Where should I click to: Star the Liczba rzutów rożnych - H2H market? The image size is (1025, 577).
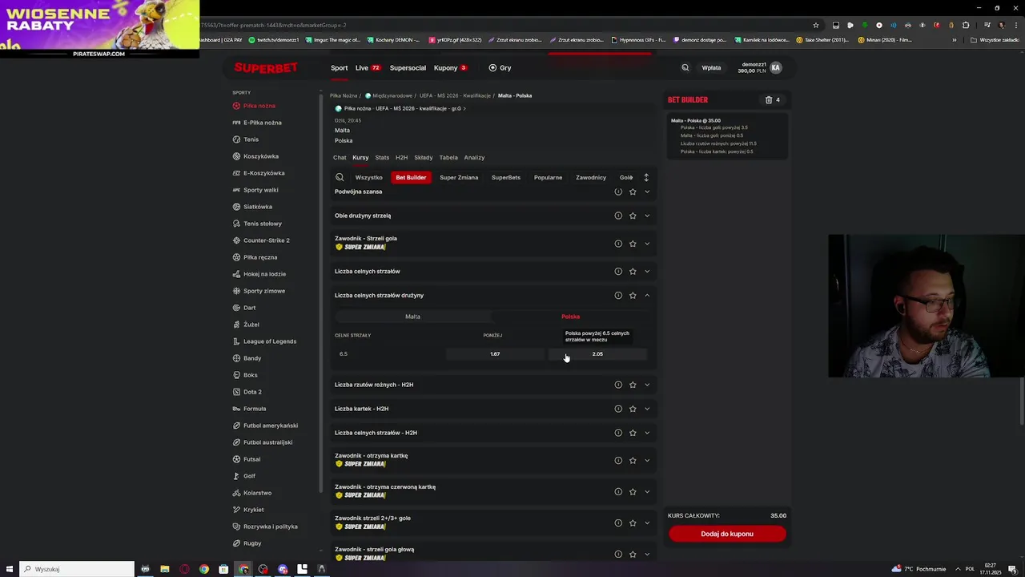point(633,385)
